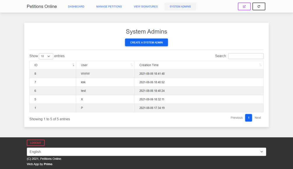Click the purple external link icon button
293x169 pixels.
(244, 6)
